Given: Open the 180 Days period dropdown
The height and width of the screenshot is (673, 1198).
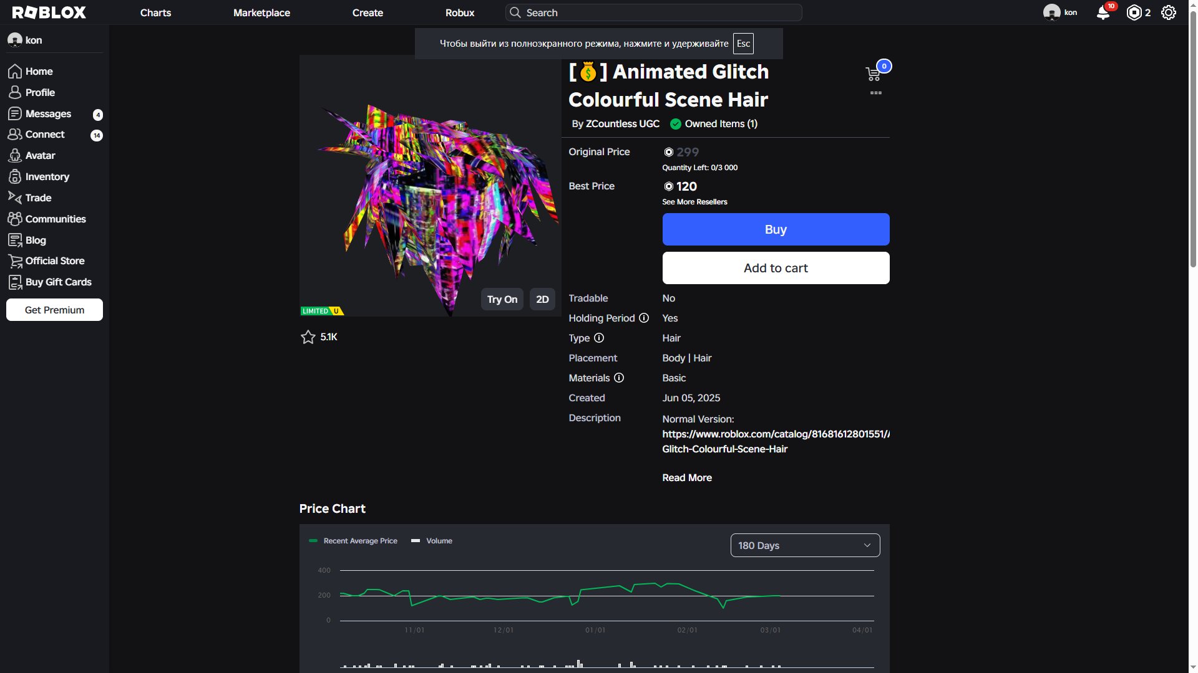Looking at the screenshot, I should [805, 545].
